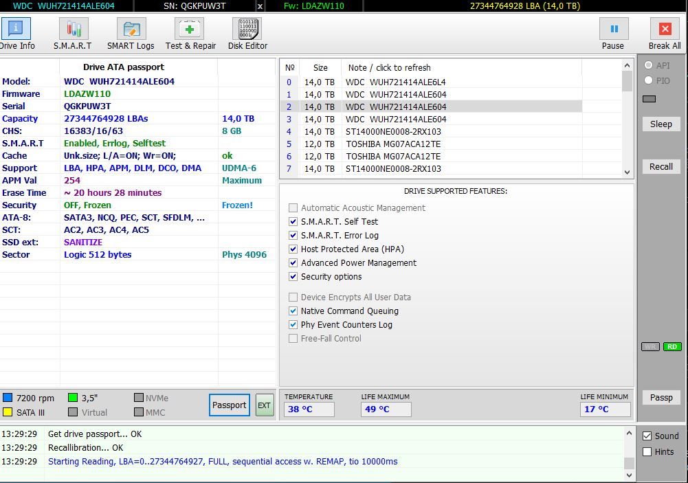
Task: Click the Passport button
Action: coord(230,405)
